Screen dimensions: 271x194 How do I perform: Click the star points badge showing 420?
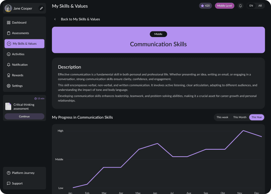[x=205, y=6]
